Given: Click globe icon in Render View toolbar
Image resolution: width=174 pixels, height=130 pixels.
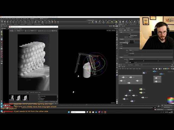Looking at the screenshot, I should (x=26, y=31).
